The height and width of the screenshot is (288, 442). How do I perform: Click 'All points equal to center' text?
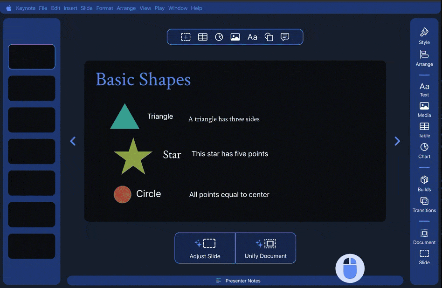pos(229,194)
